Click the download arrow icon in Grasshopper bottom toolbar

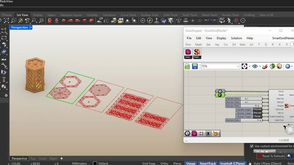tap(208, 133)
